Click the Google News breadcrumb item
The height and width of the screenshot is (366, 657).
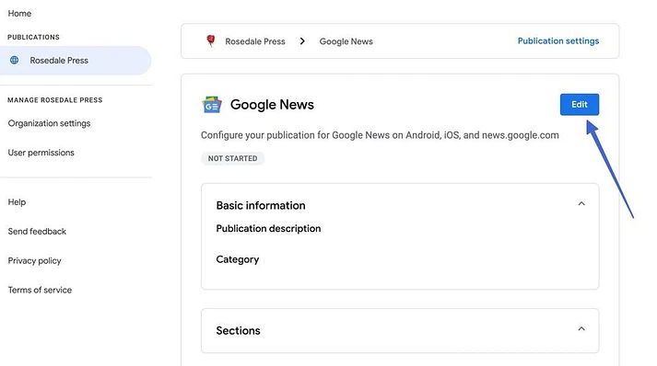346,41
